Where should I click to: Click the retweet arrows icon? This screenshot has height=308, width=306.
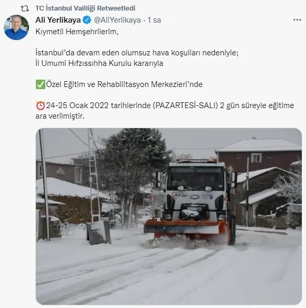[x=25, y=8]
